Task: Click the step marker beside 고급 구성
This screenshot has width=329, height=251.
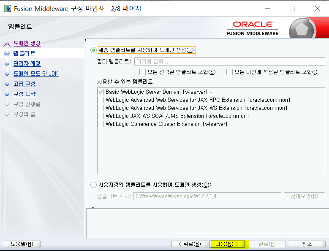Action: pyautogui.click(x=7, y=84)
